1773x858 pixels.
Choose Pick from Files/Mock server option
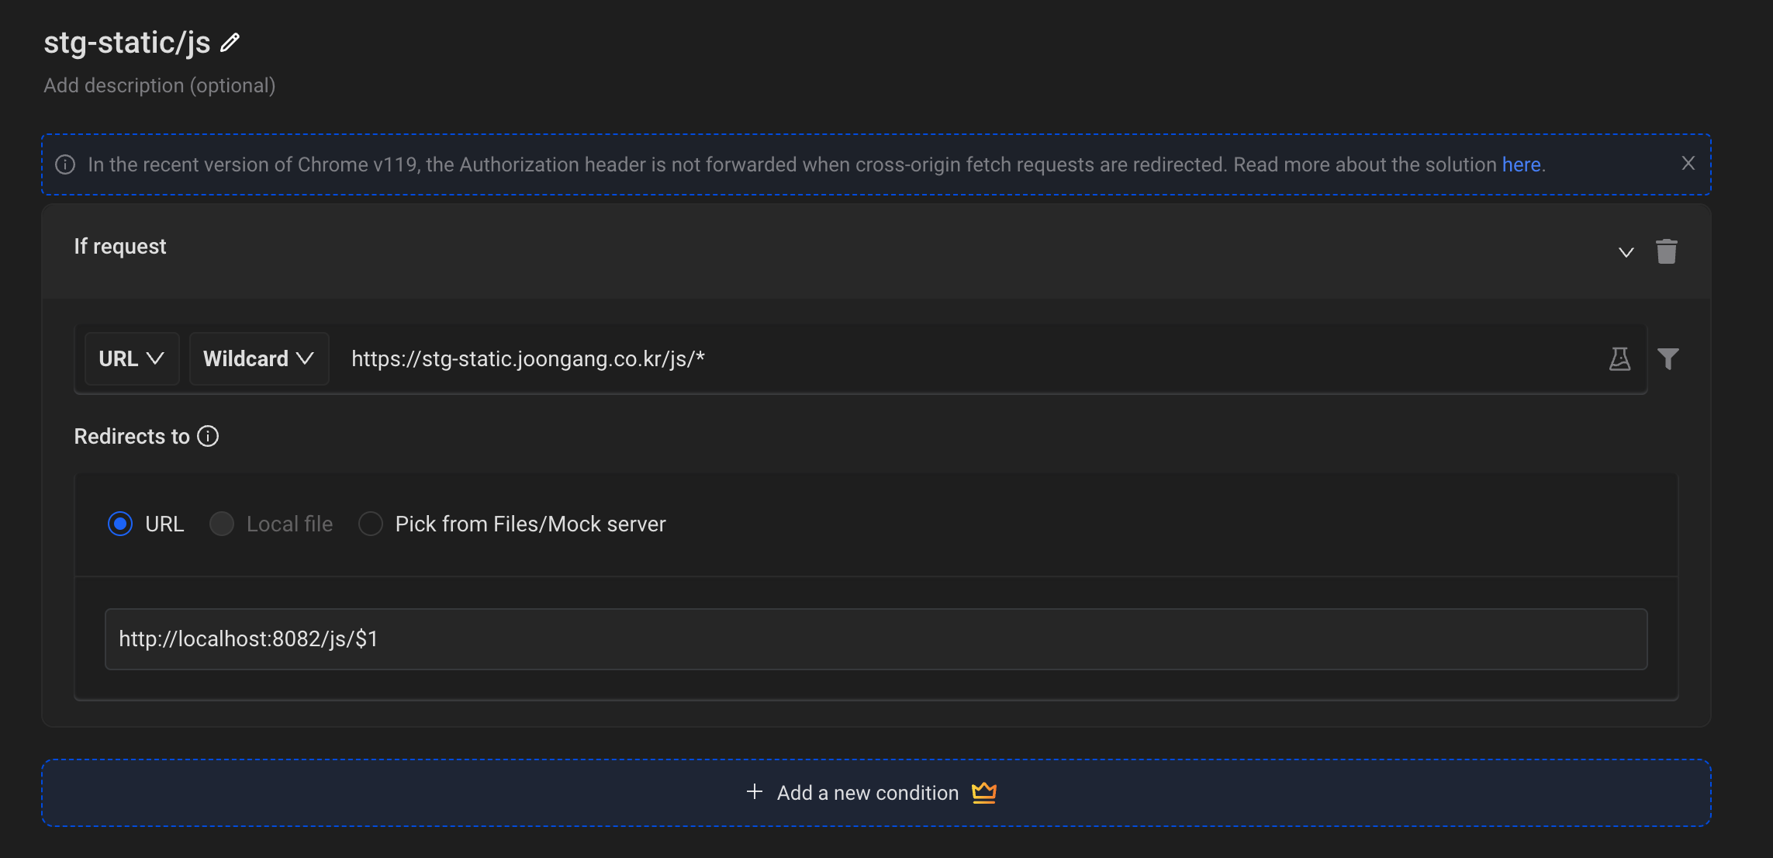[371, 524]
